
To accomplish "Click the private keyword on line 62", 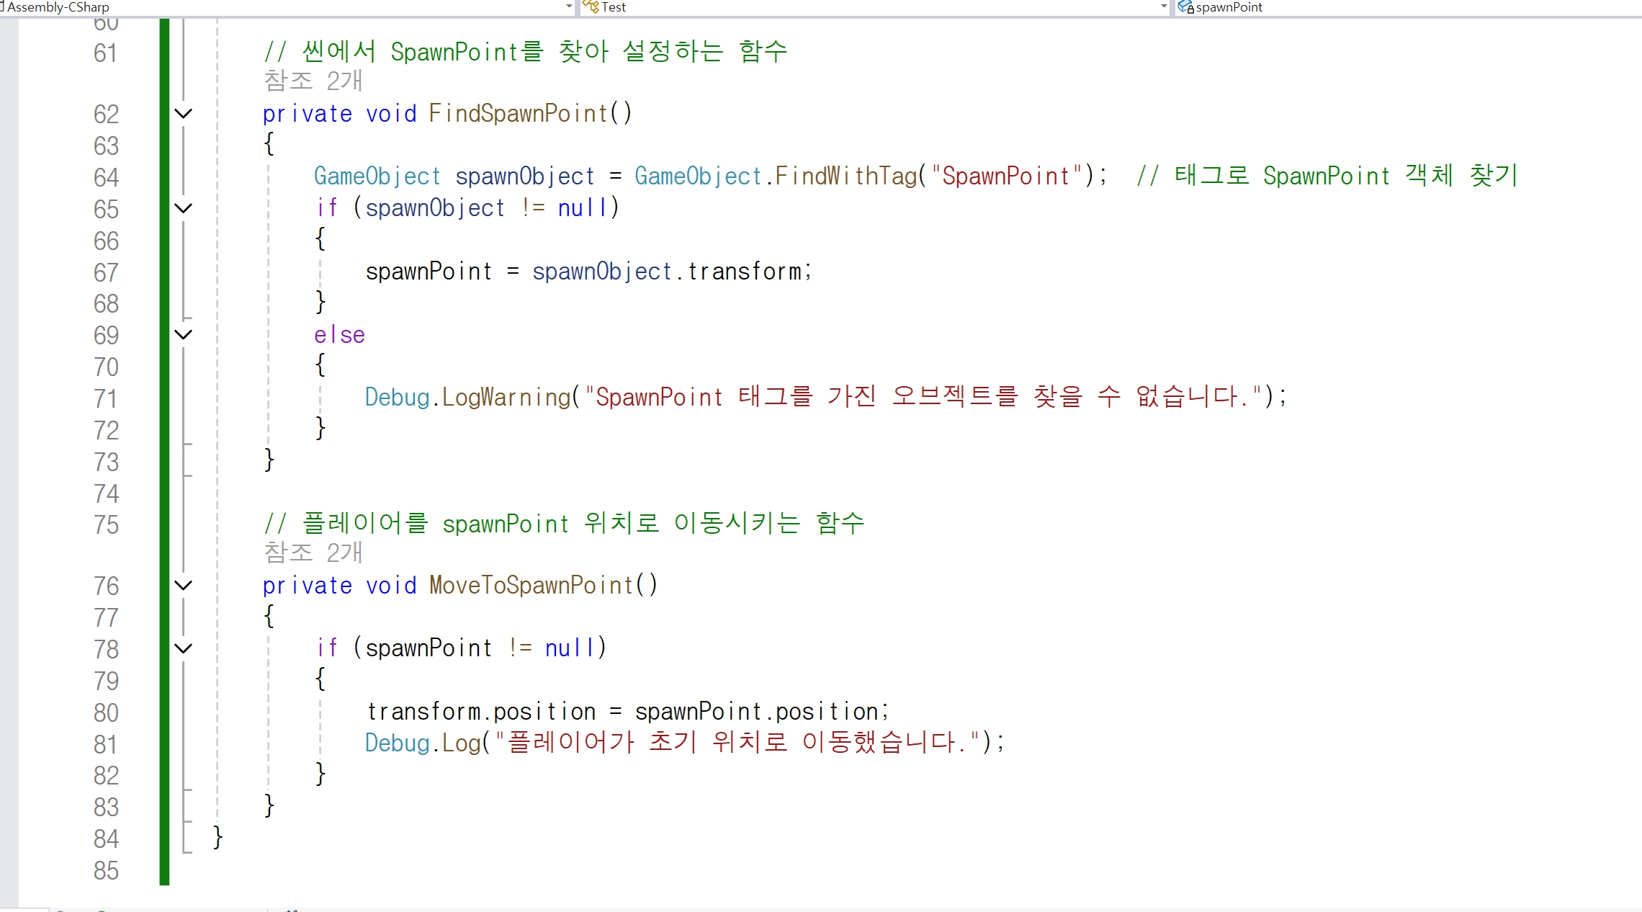I will point(308,114).
